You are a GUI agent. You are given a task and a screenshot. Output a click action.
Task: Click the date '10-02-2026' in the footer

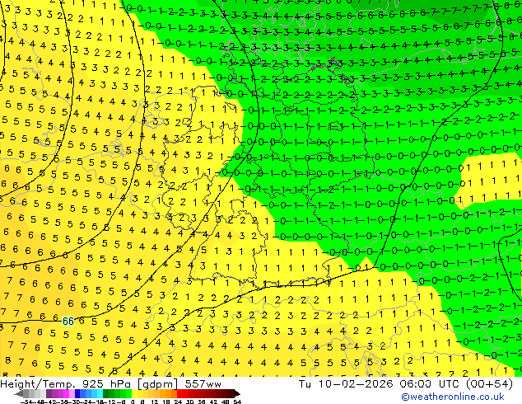point(356,384)
